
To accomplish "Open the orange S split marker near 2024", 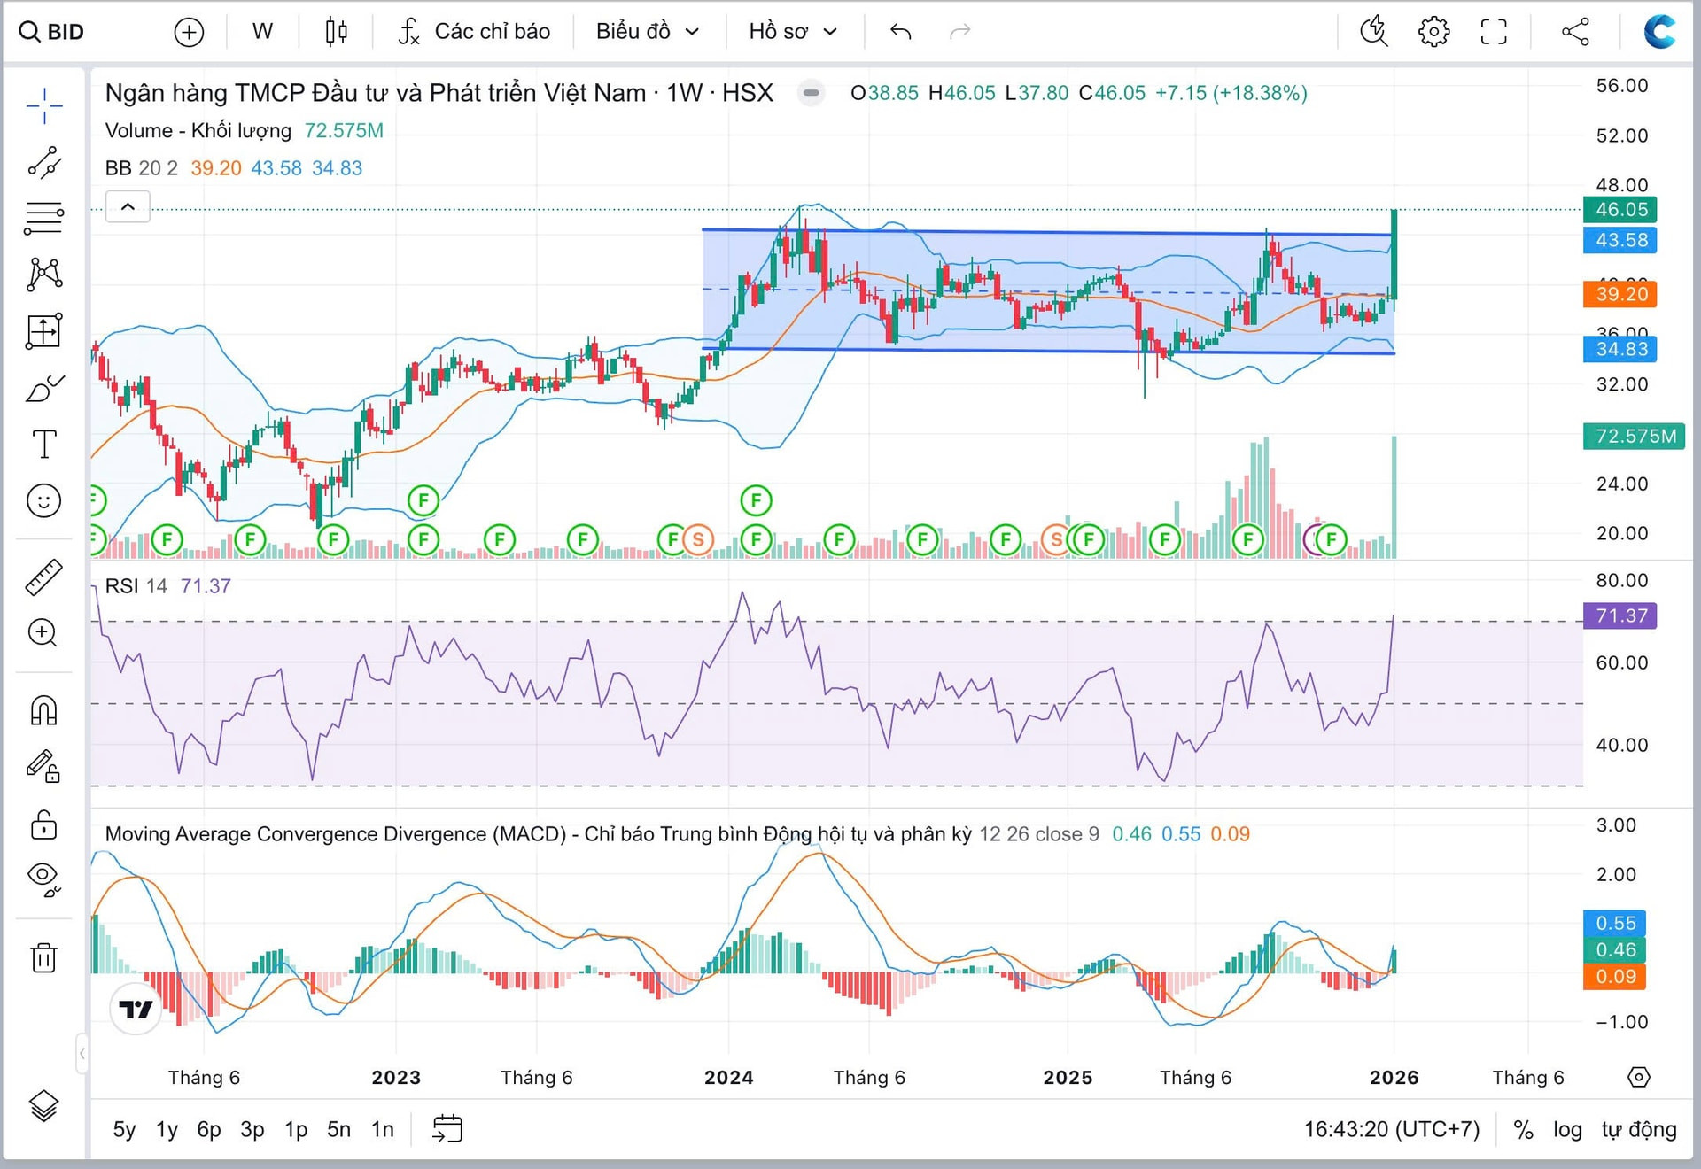I will tap(698, 539).
